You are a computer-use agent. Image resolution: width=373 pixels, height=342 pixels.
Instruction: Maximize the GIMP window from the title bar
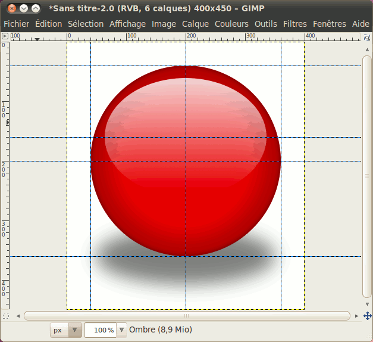click(36, 8)
